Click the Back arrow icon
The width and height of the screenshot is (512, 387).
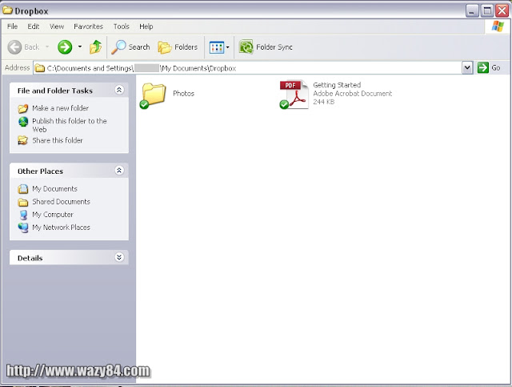14,47
